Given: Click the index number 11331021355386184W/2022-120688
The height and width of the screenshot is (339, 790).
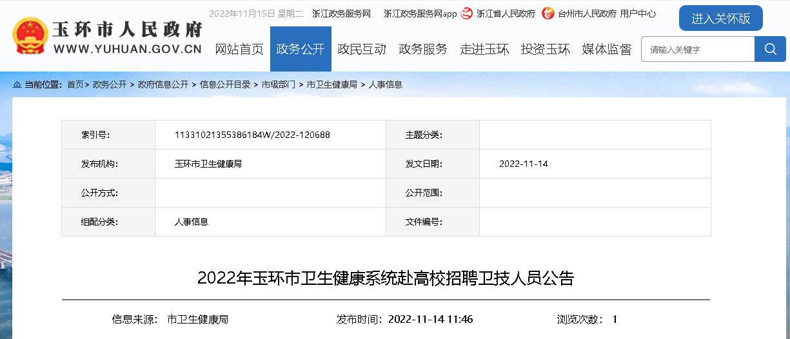Looking at the screenshot, I should coord(252,135).
